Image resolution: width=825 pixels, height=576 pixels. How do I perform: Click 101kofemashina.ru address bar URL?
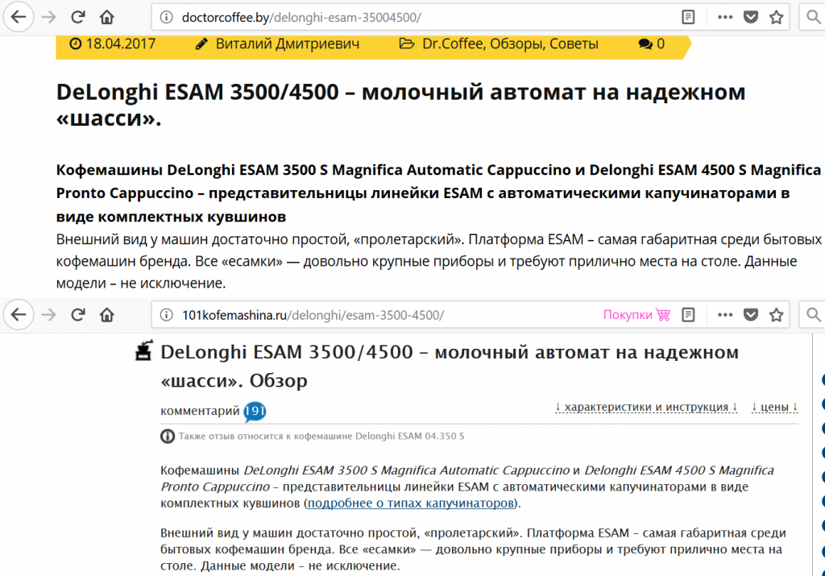coord(313,314)
